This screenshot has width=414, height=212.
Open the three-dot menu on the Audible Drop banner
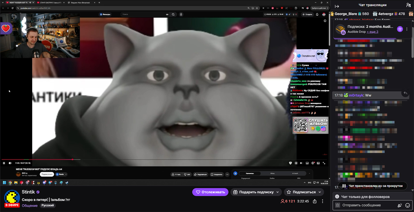[x=407, y=29]
